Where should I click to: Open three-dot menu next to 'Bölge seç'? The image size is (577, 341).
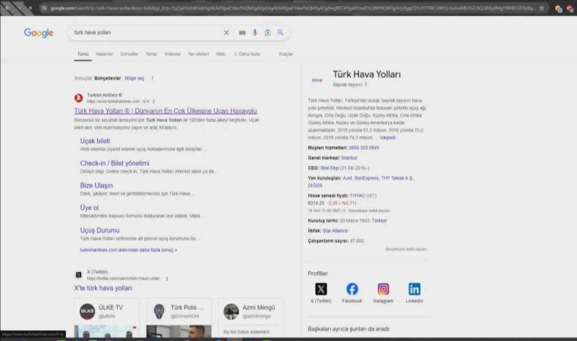(153, 78)
